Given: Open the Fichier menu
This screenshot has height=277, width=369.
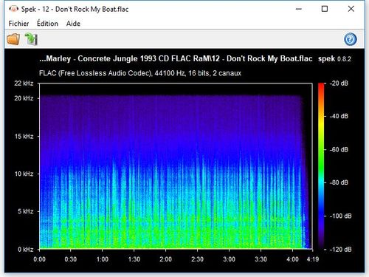Looking at the screenshot, I should (x=18, y=24).
